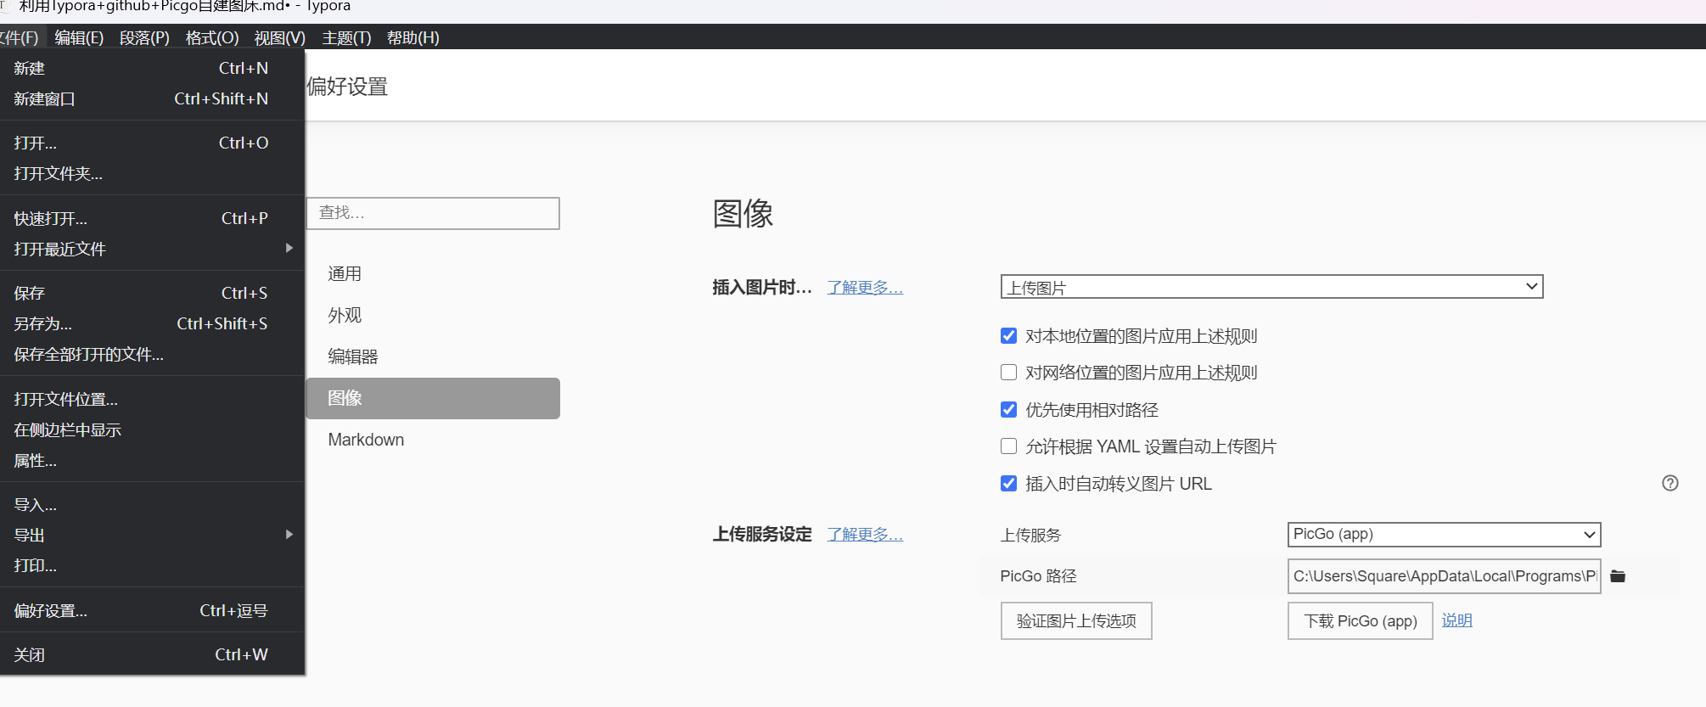The image size is (1706, 707).
Task: Select 导入... menu entry
Action: click(x=152, y=504)
